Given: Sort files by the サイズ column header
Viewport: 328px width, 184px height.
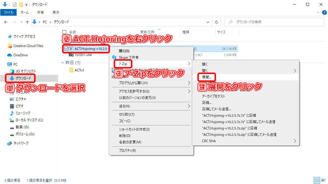Looking at the screenshot, I should (221, 32).
